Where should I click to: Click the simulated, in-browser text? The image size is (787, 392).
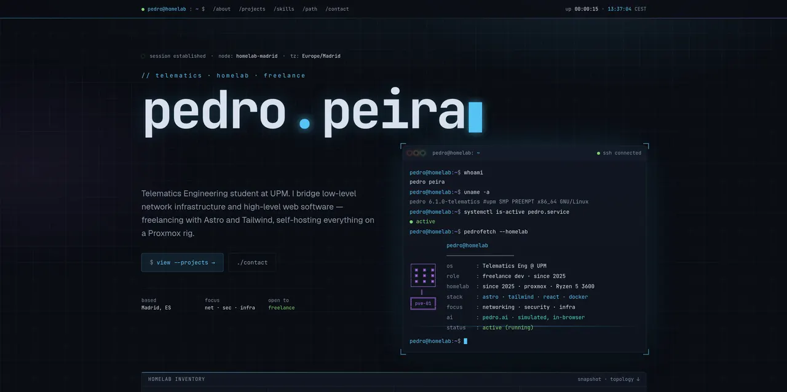tap(551, 318)
